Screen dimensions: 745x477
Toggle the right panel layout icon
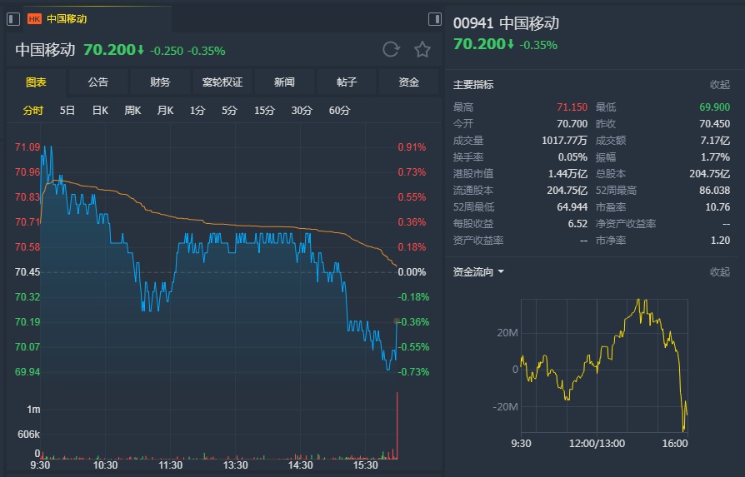434,18
